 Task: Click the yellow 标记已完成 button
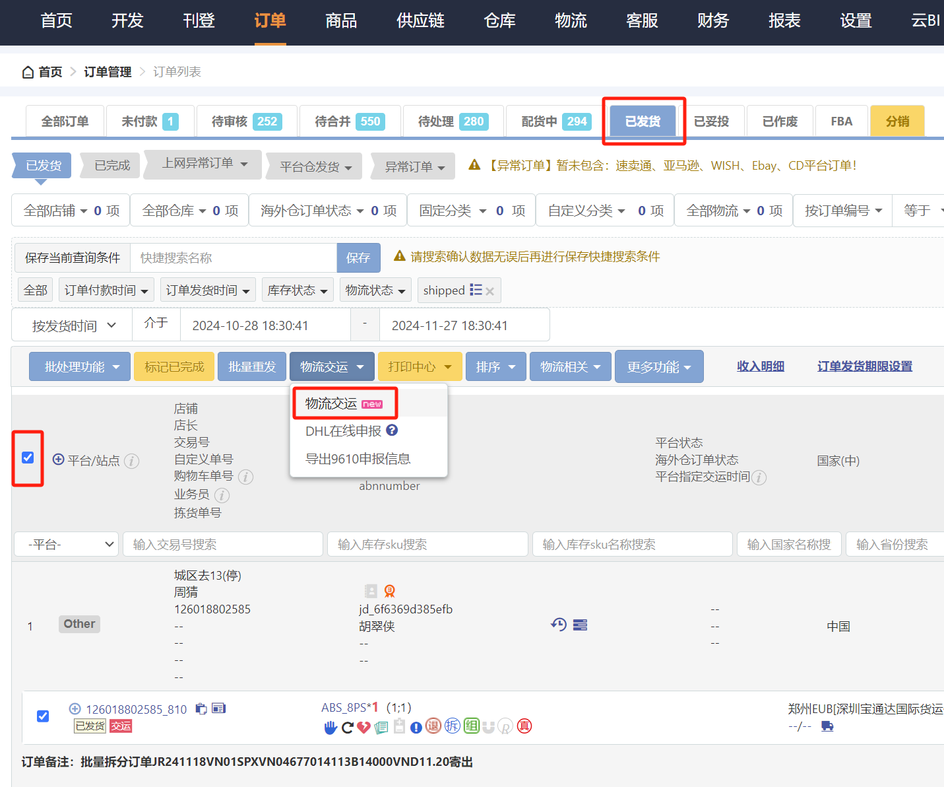click(174, 366)
